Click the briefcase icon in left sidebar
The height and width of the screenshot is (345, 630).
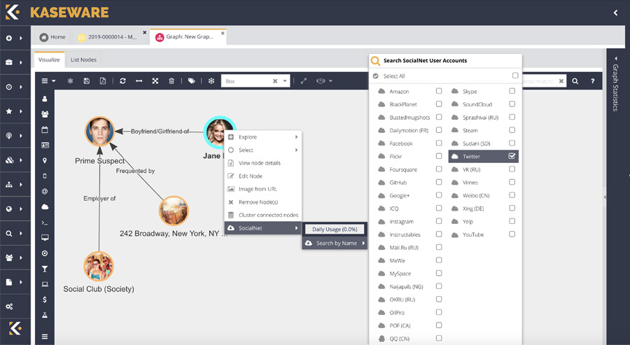[9, 62]
